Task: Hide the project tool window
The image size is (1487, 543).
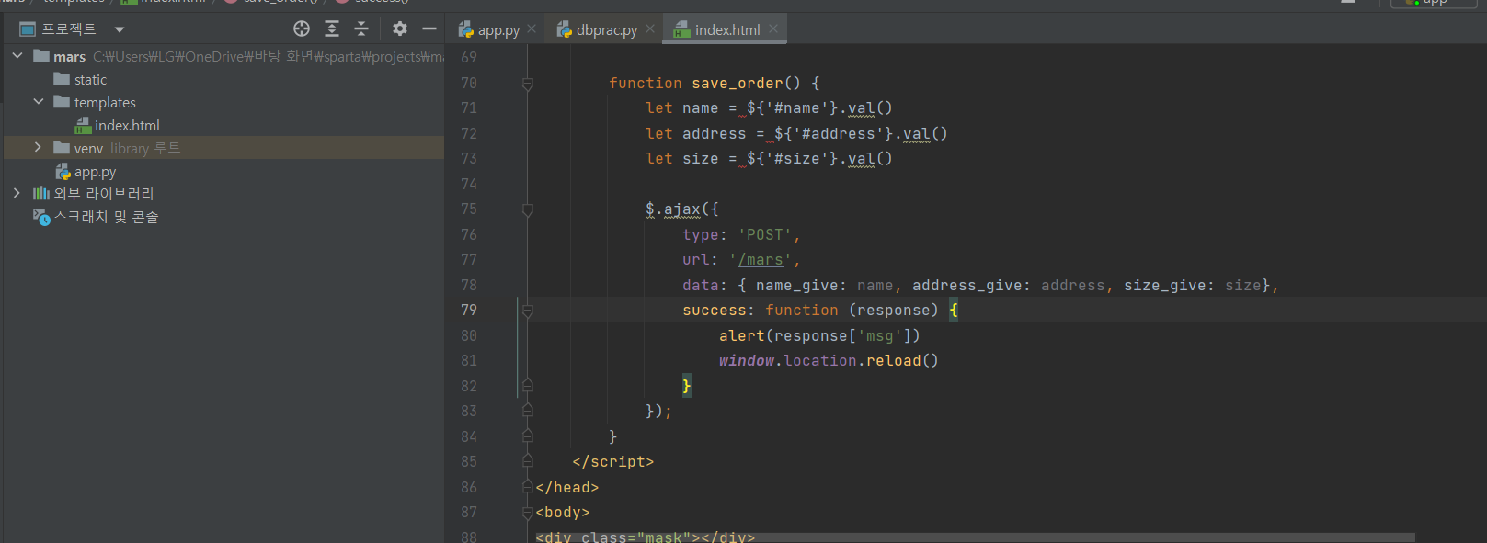Action: 429,28
